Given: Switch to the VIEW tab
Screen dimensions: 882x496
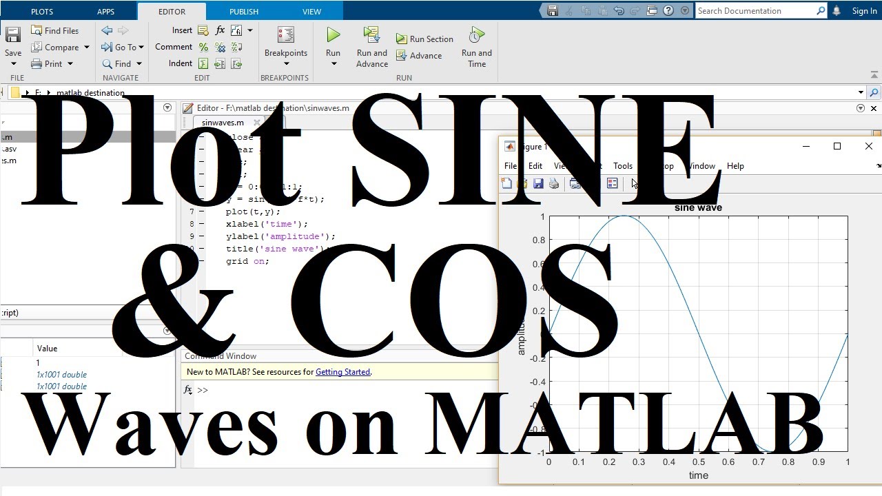Looking at the screenshot, I should 311,12.
